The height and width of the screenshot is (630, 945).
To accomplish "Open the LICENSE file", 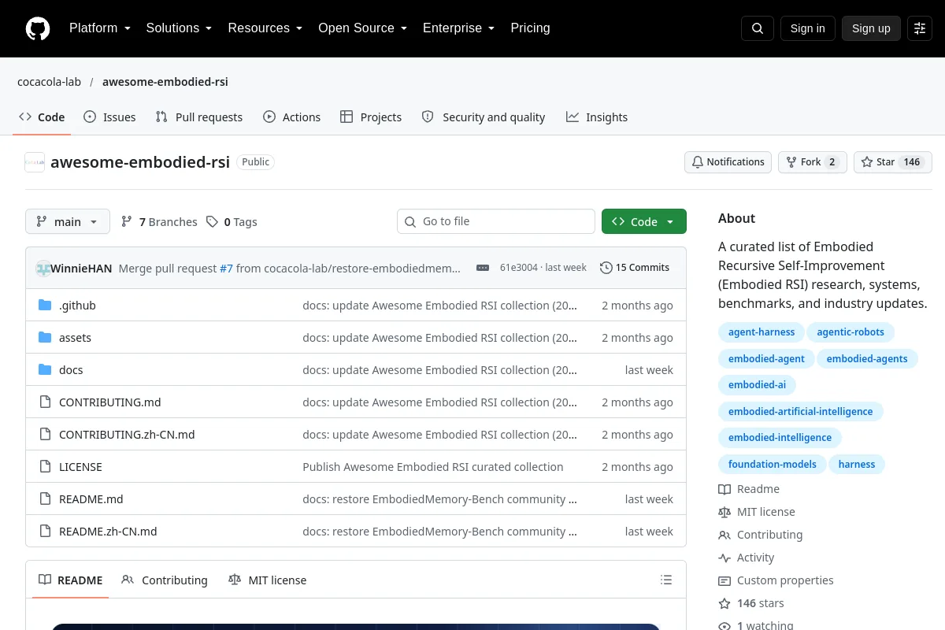I will 80,467.
